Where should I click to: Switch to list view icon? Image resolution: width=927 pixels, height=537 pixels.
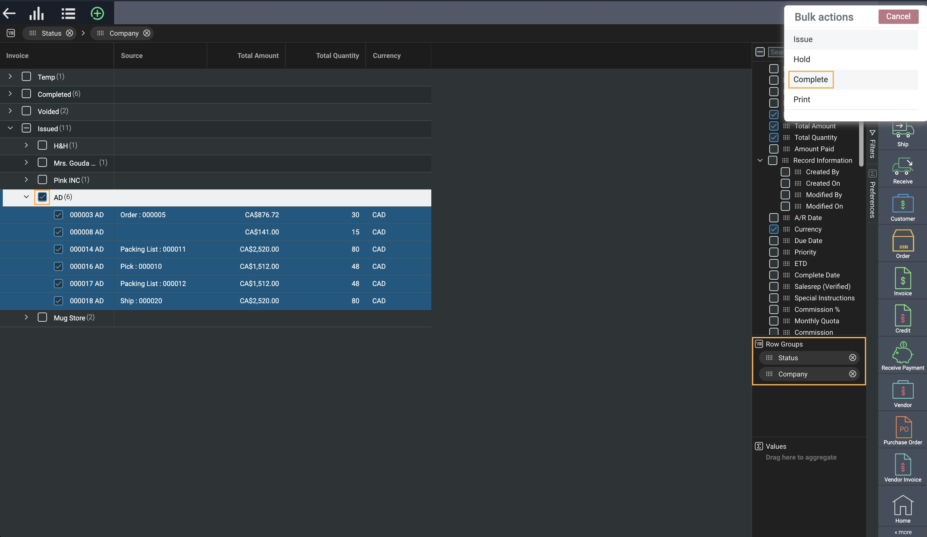pos(68,14)
